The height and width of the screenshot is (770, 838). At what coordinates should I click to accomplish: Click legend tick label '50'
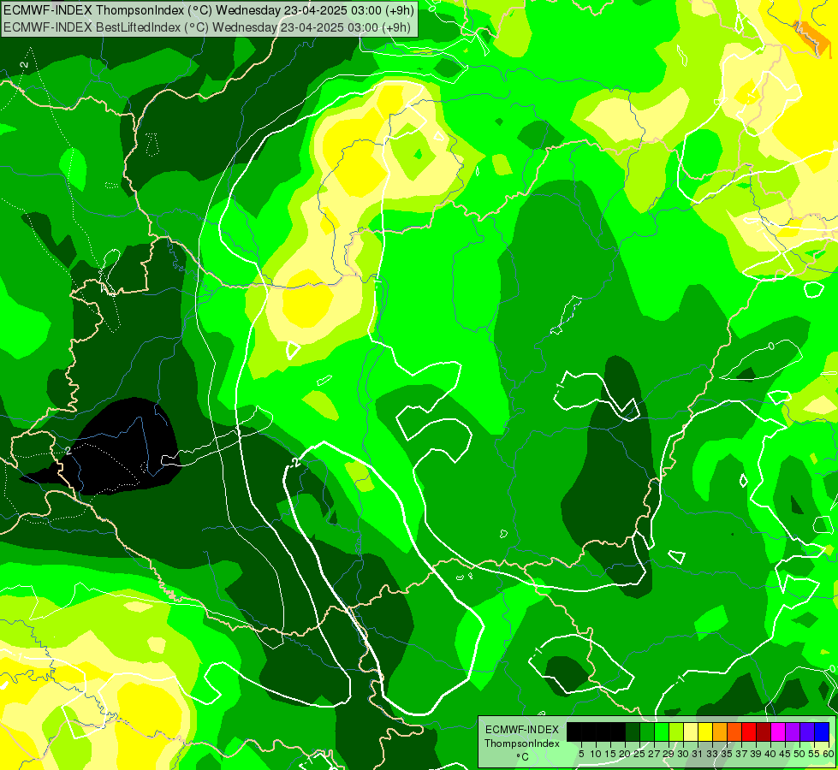coord(799,754)
